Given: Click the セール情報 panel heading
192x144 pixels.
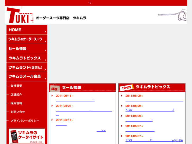Looking at the screenshot, I should (x=72, y=87).
